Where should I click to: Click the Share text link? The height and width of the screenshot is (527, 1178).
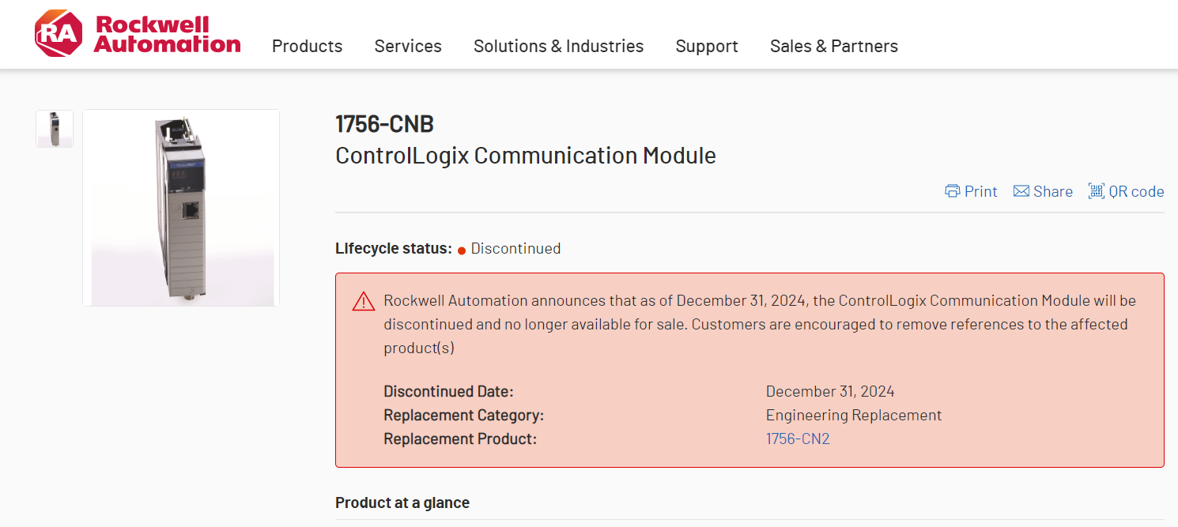tap(1053, 191)
